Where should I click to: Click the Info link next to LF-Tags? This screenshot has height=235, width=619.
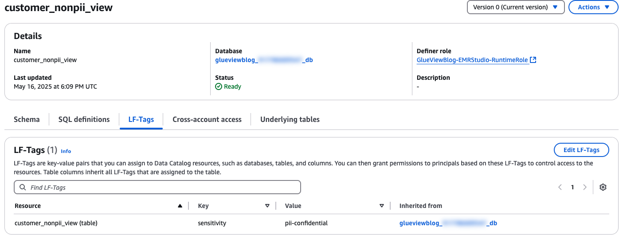(x=66, y=151)
